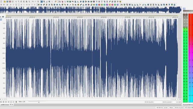
Task: Click the overview waveform strip at top
Action: click(x=90, y=10)
